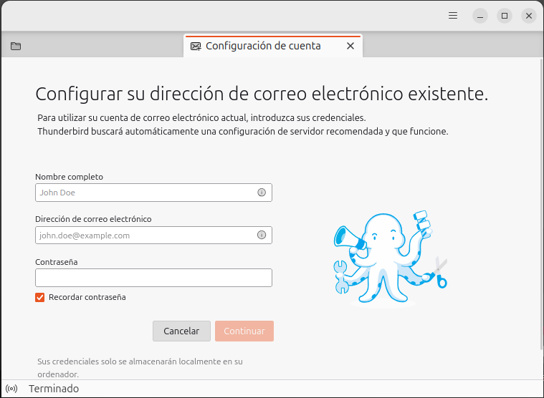This screenshot has width=544, height=398.
Task: Focus the Nombre completo text field
Action: pyautogui.click(x=143, y=193)
